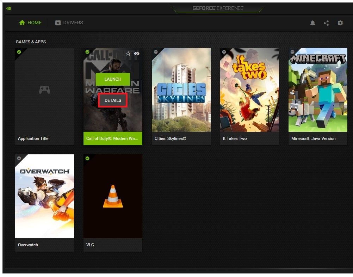Viewport: 353px width, 277px height.
Task: Click the 'Call of Duty®: Modern Wa...' title
Action: [112, 138]
